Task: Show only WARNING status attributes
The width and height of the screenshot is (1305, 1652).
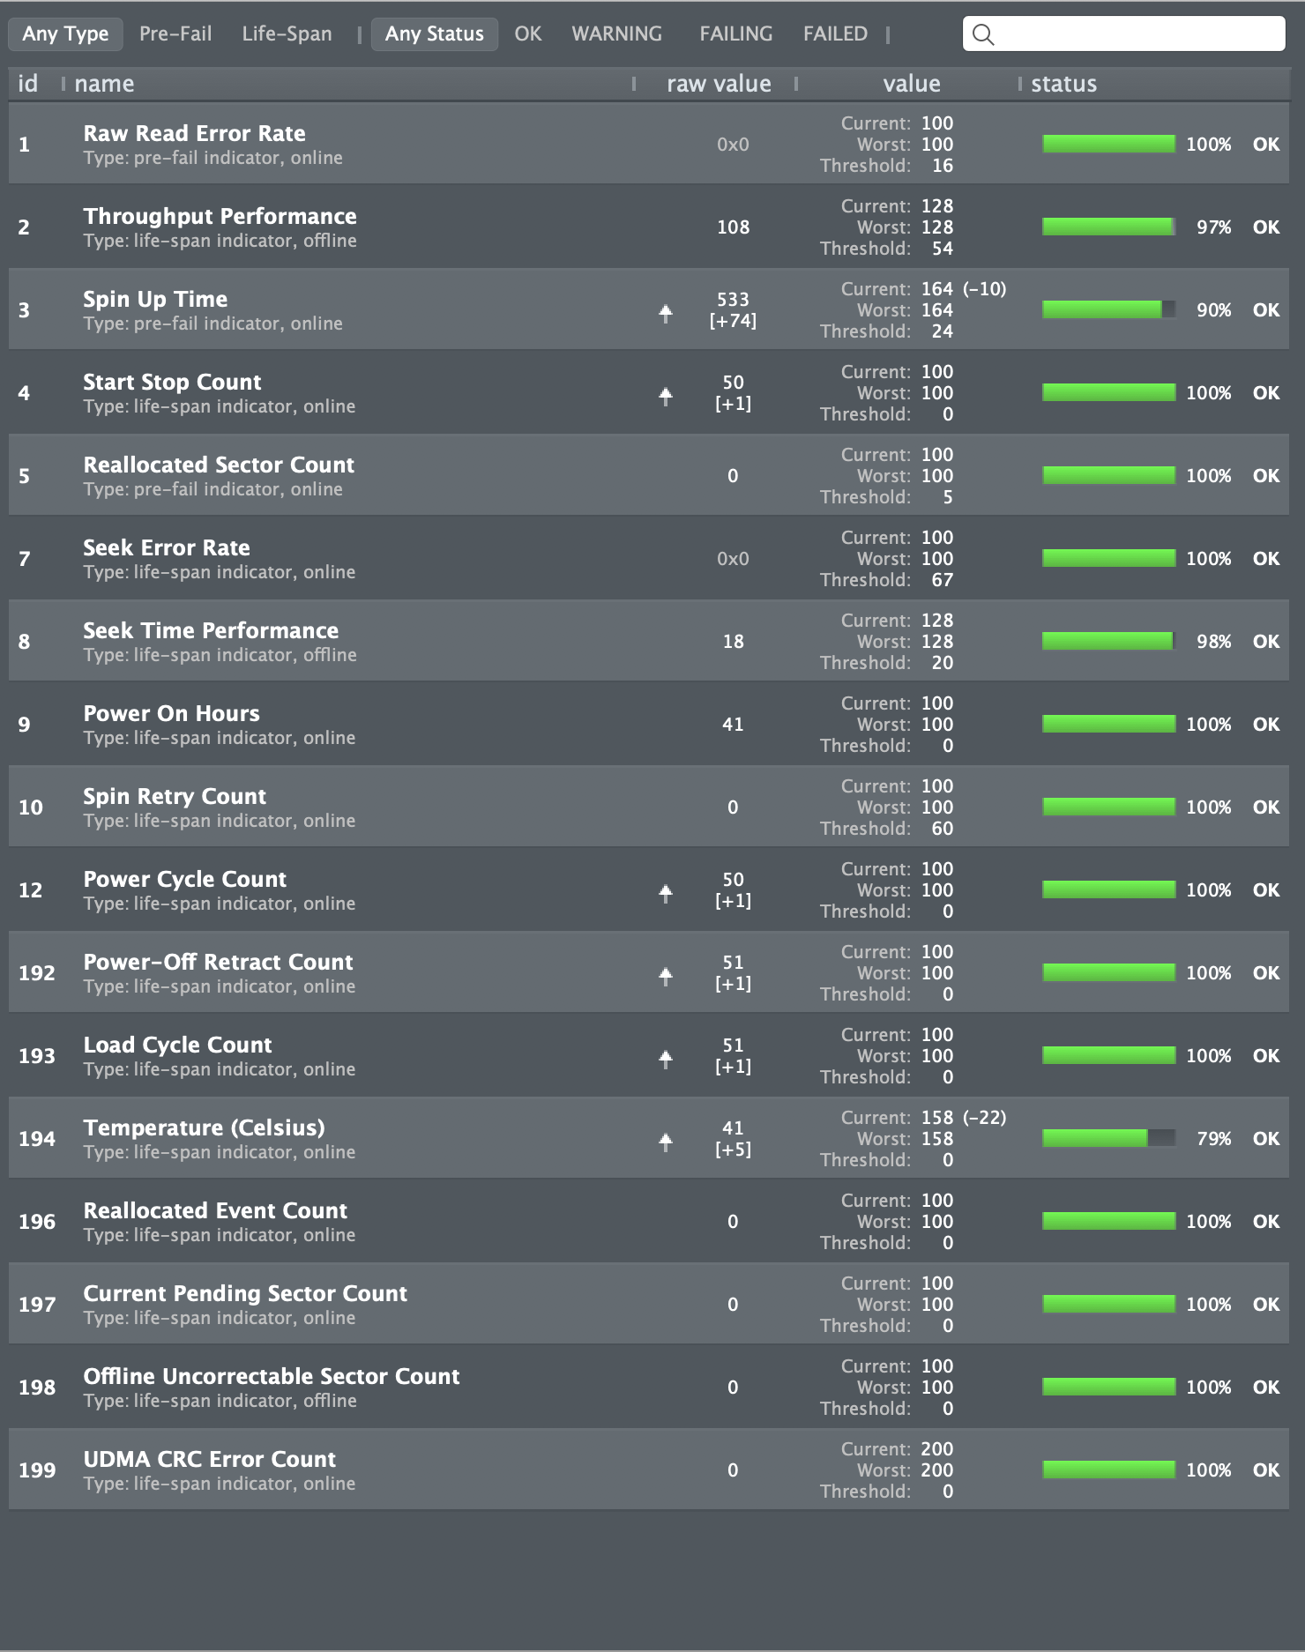Action: 616,34
